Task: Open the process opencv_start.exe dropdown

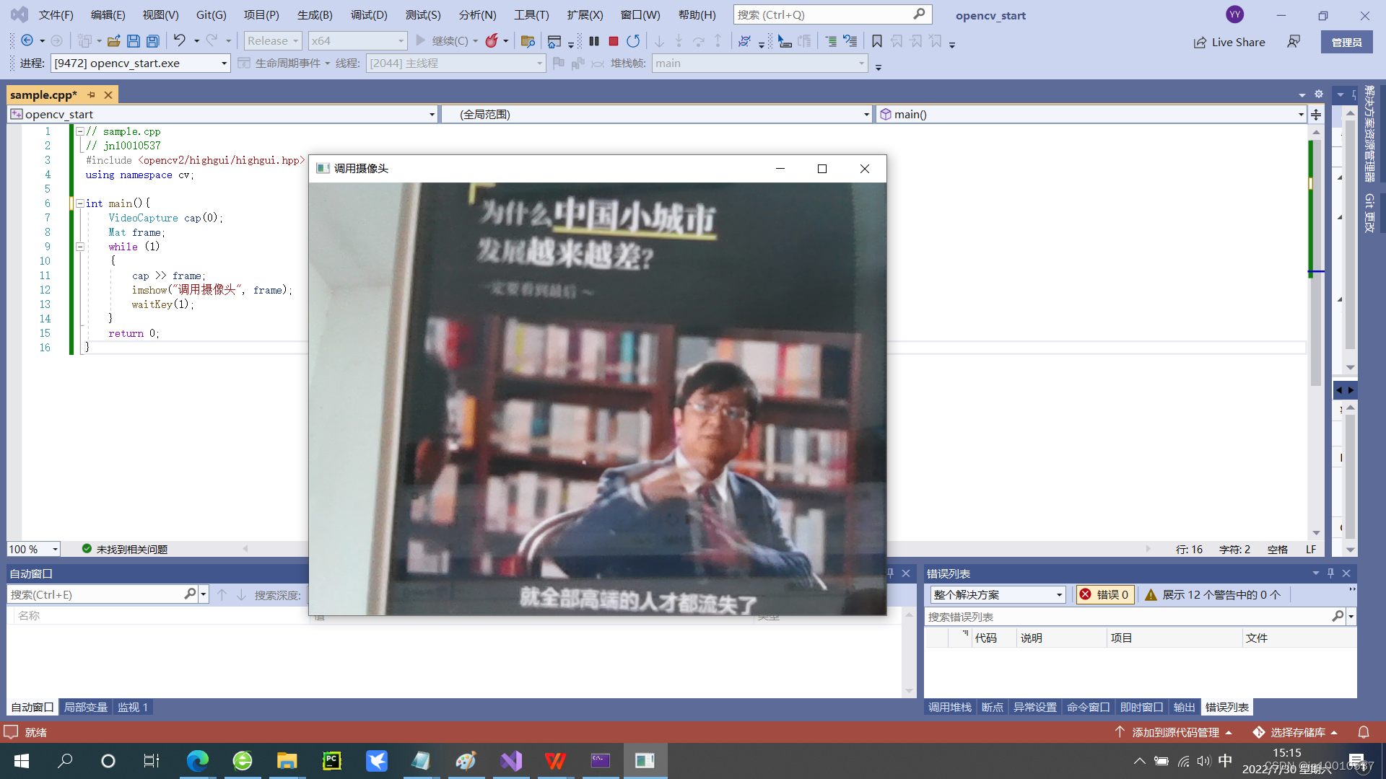Action: pos(224,63)
